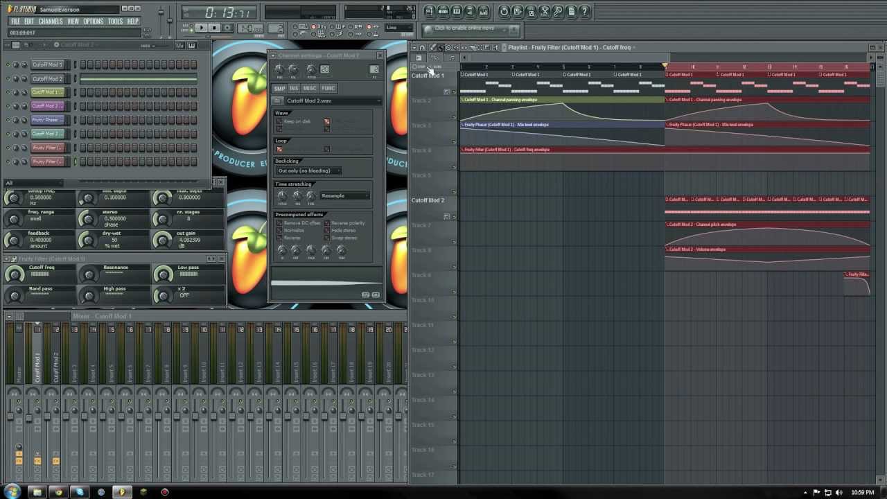Screen dimensions: 887x499
Task: Click the Windows Start button
Action: coord(12,492)
